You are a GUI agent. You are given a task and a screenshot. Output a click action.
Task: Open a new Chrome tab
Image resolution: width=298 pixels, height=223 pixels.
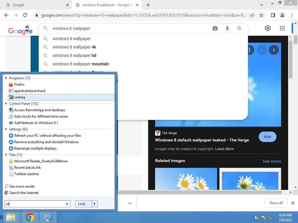[148, 5]
